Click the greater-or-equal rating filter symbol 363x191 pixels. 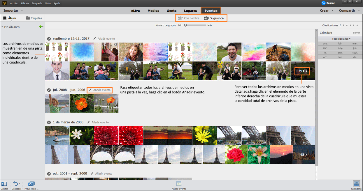340,25
